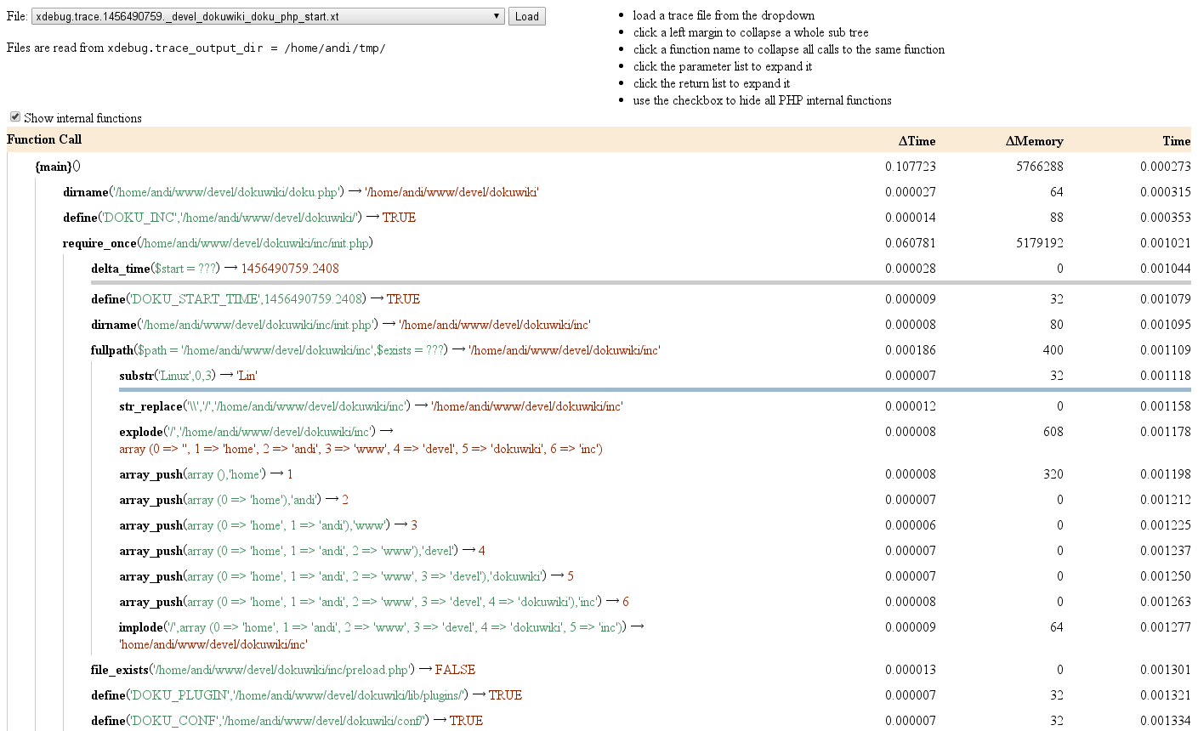Expand the delta_time parameter list
1198x731 pixels.
point(185,269)
